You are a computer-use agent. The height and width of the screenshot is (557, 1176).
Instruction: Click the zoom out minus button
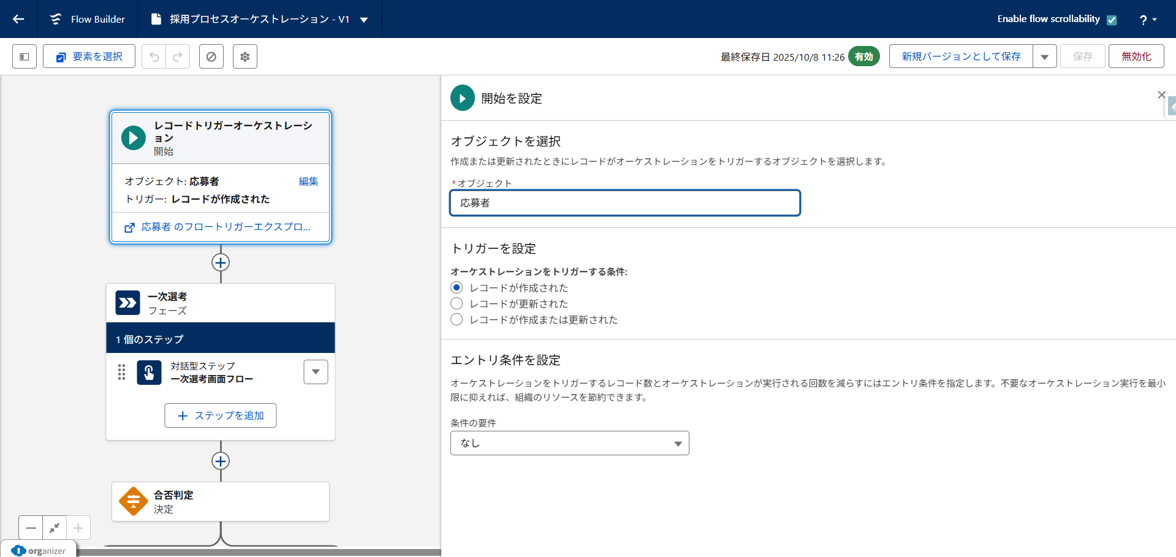31,528
